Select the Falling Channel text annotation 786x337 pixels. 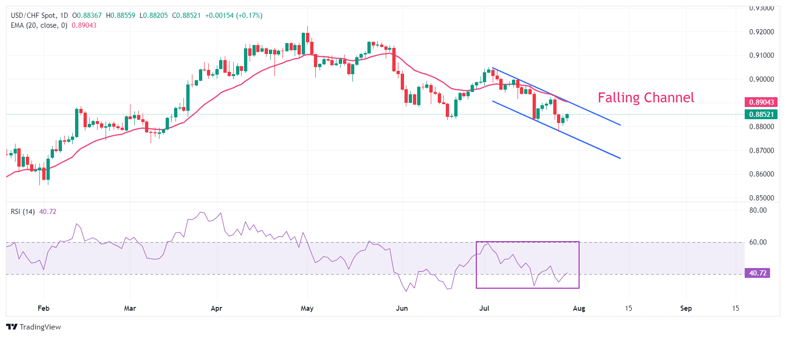pyautogui.click(x=646, y=98)
